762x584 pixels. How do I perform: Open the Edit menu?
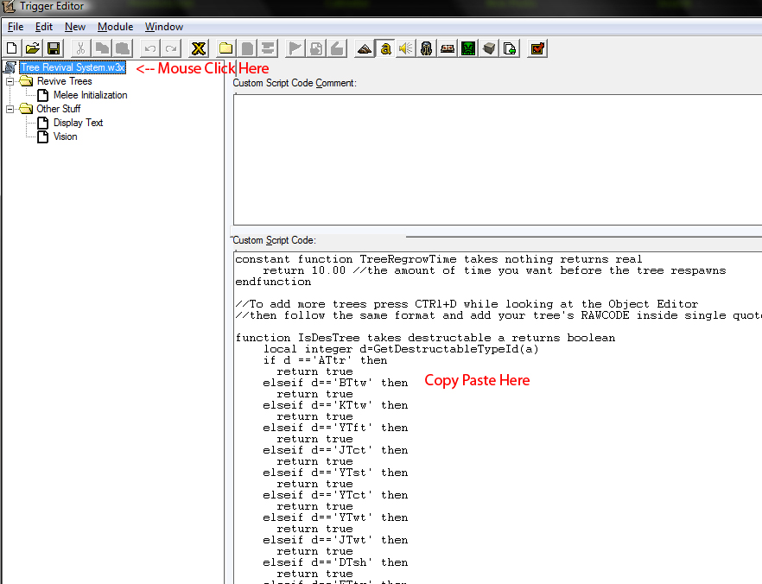click(44, 27)
